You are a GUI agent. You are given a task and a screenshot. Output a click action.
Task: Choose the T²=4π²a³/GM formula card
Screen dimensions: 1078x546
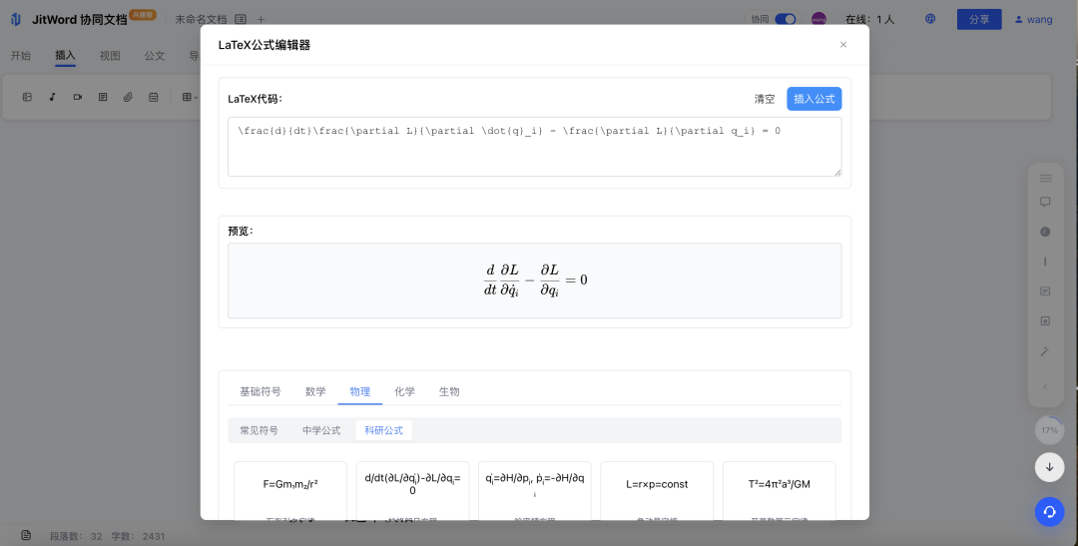(x=779, y=490)
